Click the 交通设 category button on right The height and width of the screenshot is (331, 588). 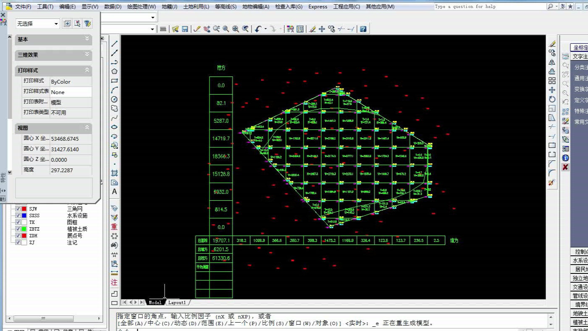[x=580, y=287]
